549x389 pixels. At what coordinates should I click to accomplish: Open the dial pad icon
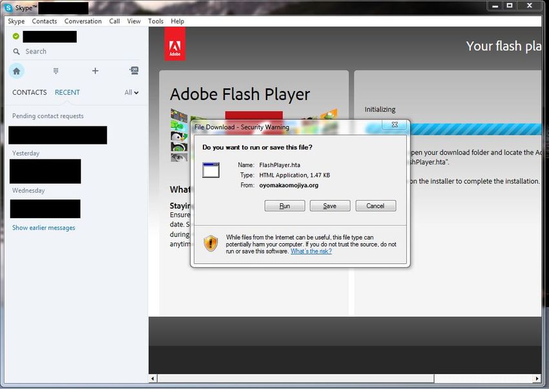[x=56, y=71]
